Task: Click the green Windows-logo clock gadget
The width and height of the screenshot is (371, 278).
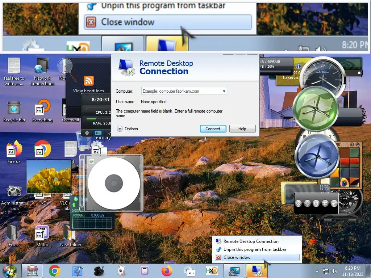Action: tap(316, 109)
